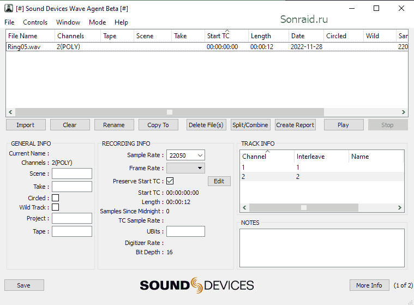Open the Help menu
Screen dimensions: 414x305
click(x=121, y=22)
